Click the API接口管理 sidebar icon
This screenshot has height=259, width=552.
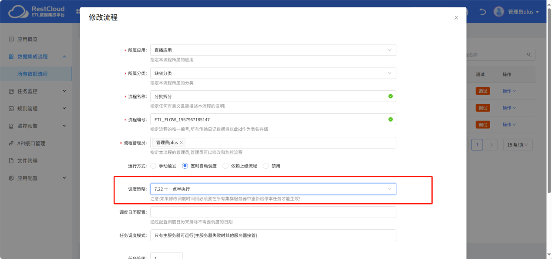tap(11, 143)
